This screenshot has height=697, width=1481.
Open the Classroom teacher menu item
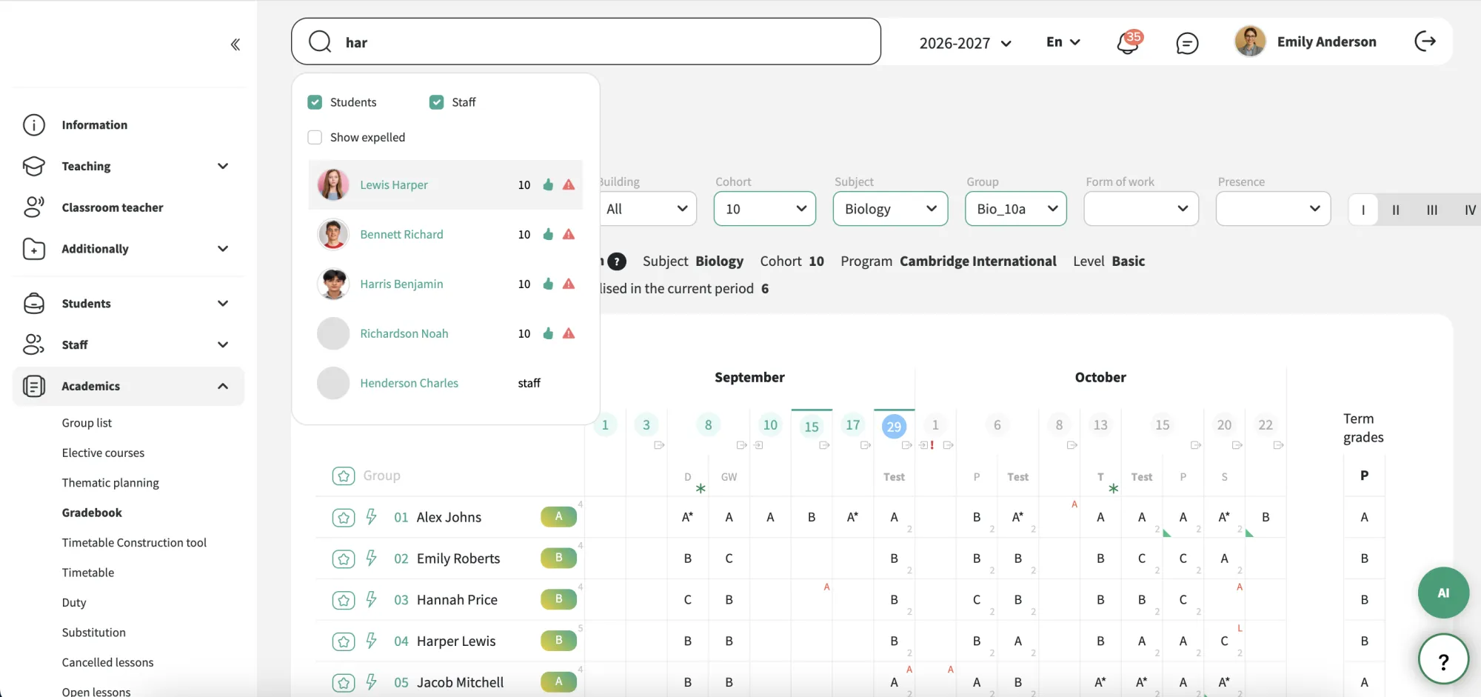[113, 207]
